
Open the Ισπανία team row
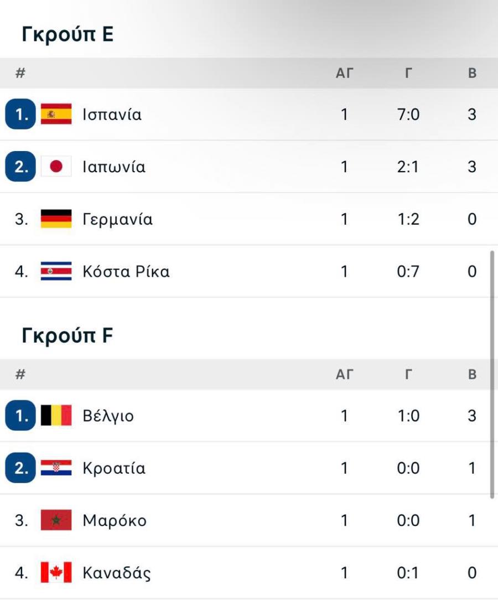[x=249, y=114]
